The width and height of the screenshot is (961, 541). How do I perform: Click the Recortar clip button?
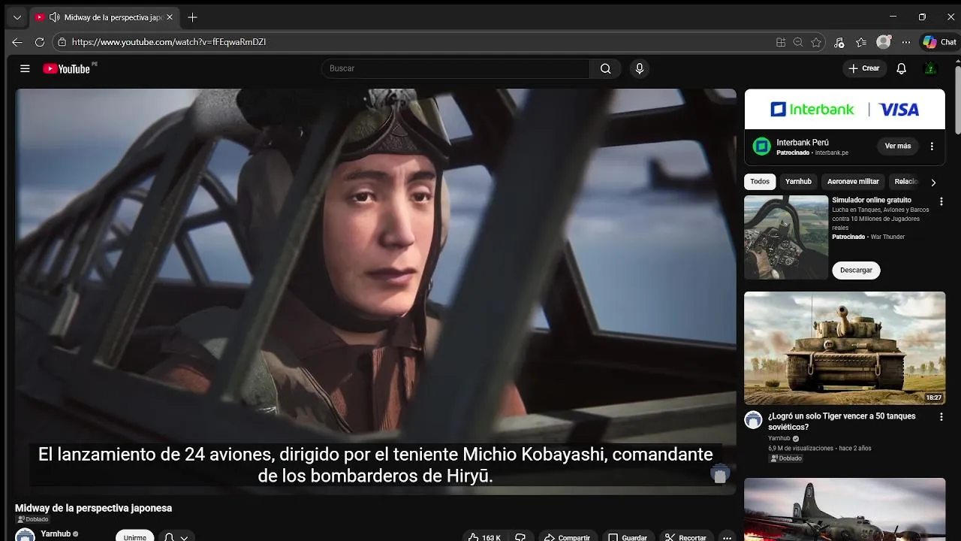tap(685, 537)
